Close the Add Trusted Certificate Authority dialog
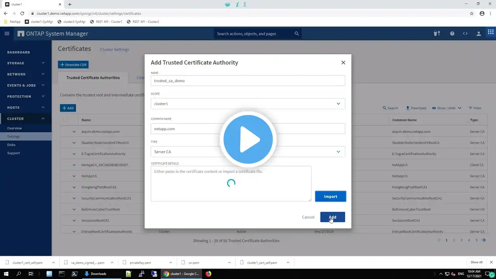Viewport: 496px width, 279px height. click(x=343, y=62)
